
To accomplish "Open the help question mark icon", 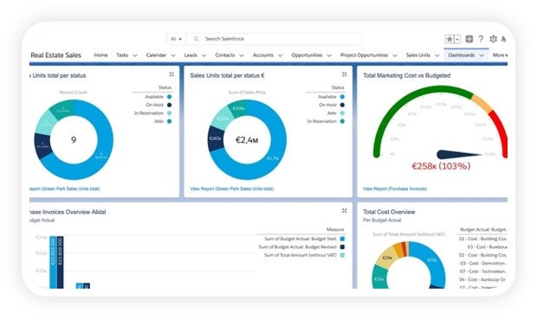I will tap(481, 39).
